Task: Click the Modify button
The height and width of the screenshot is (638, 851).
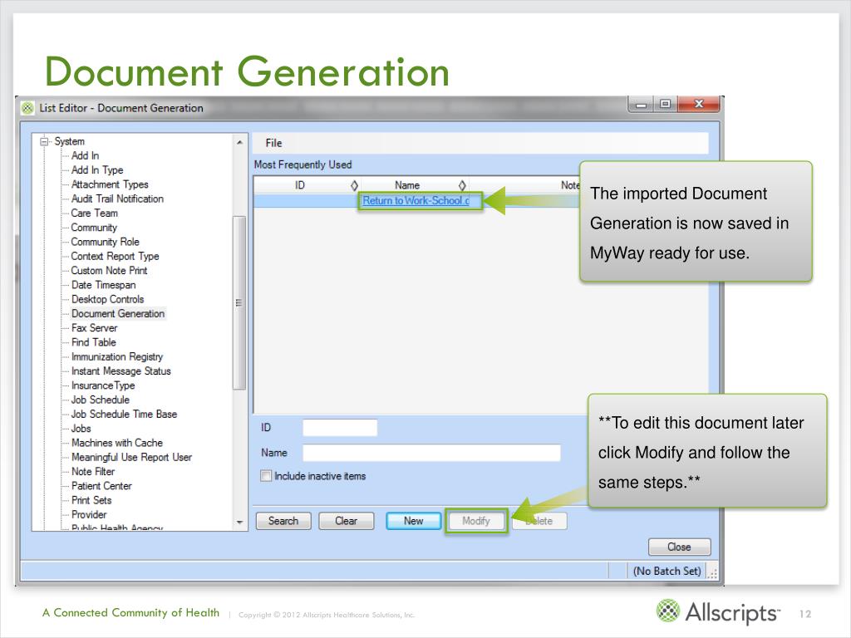Action: [476, 521]
